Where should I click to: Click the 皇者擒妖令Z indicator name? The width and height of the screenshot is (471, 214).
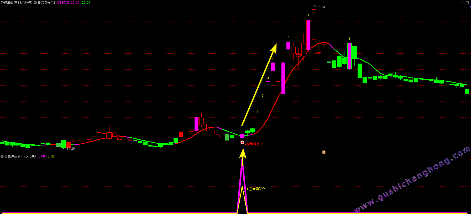pyautogui.click(x=46, y=3)
